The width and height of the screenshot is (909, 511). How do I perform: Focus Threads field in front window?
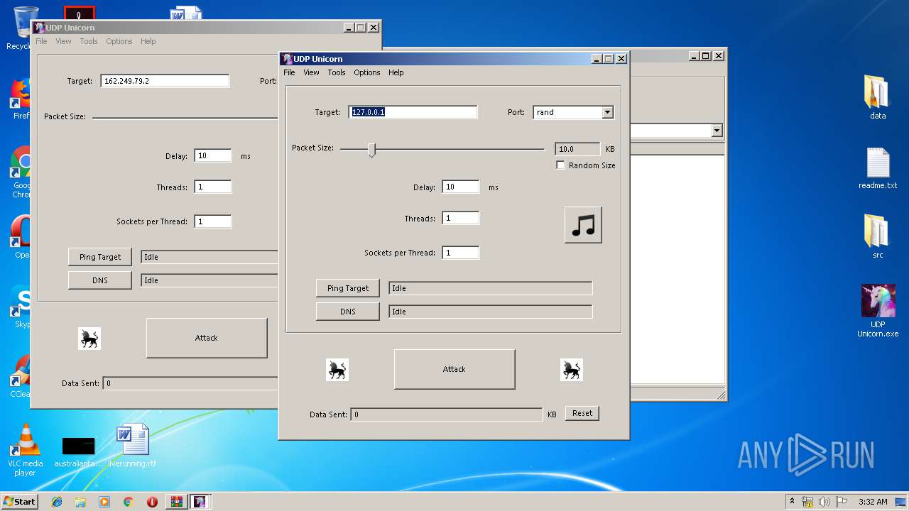[461, 218]
